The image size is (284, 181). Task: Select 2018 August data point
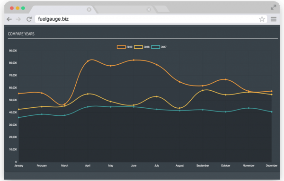[x=180, y=108]
